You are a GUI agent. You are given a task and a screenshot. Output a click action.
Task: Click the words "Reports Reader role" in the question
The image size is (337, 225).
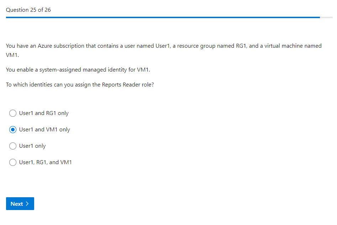[x=127, y=85]
